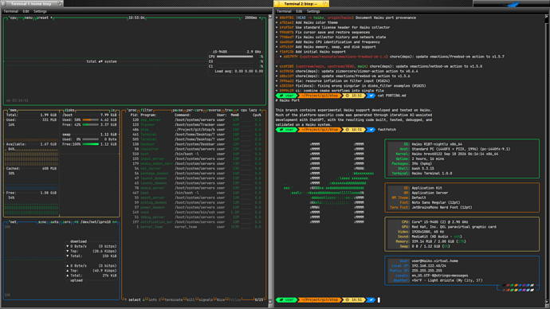Open the Haiku leaf Deskbar menu
This screenshot has width=550, height=309.
512,4
